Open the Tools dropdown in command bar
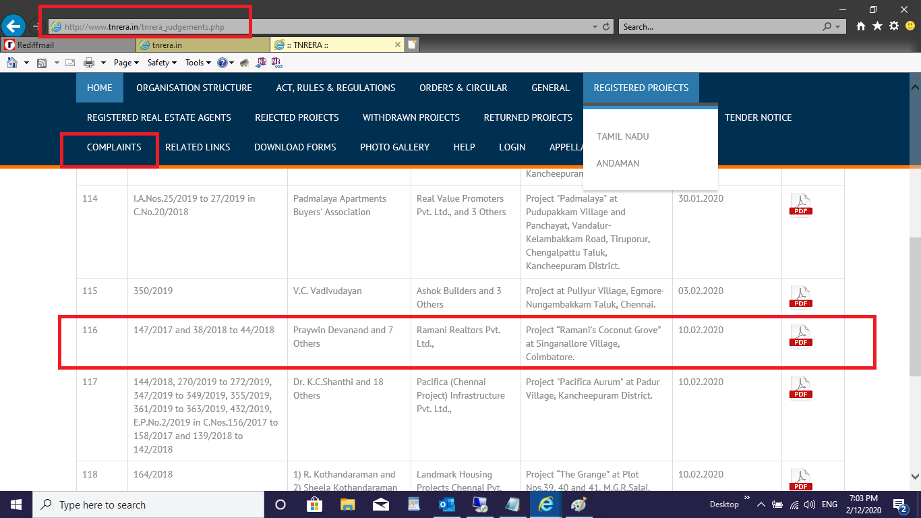 [x=198, y=63]
